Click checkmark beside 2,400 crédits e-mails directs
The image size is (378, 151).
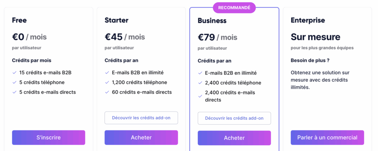tap(200, 96)
